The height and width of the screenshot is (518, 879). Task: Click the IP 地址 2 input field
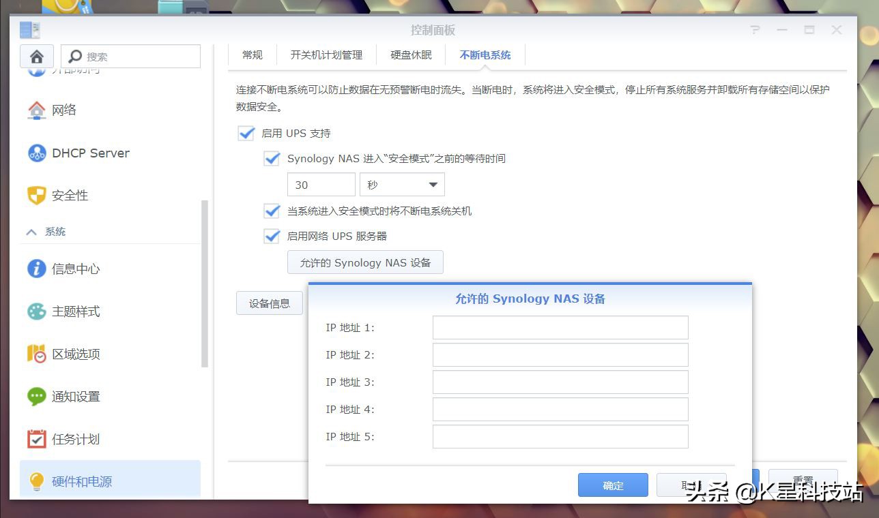[x=560, y=355]
